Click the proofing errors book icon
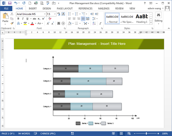 36,133
